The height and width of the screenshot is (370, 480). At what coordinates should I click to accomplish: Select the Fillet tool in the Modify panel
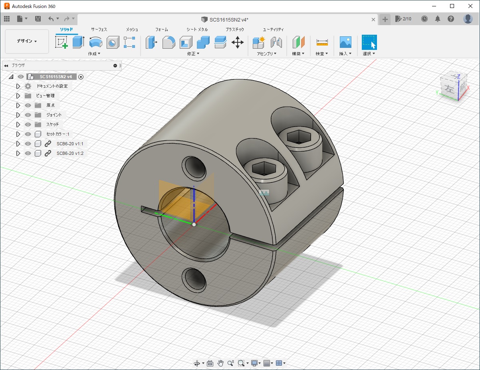[169, 42]
